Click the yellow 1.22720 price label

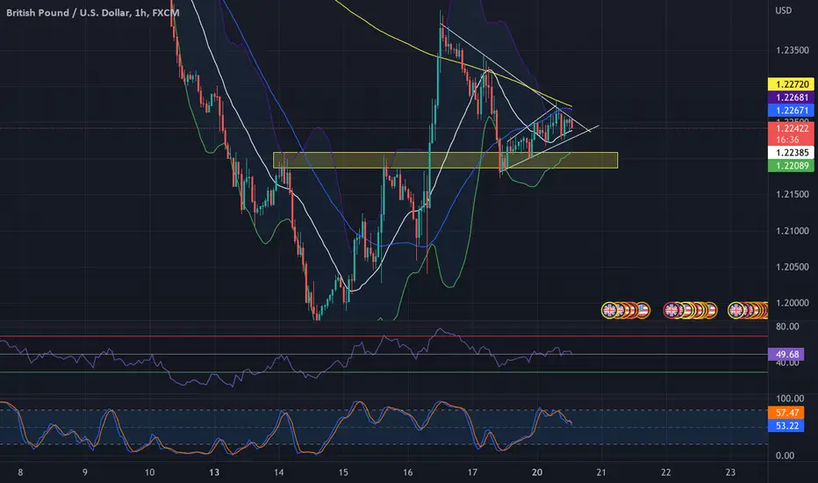792,84
